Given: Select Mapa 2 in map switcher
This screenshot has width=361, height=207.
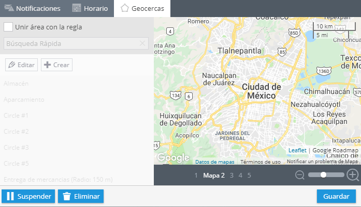Looking at the screenshot, I should pos(214,176).
